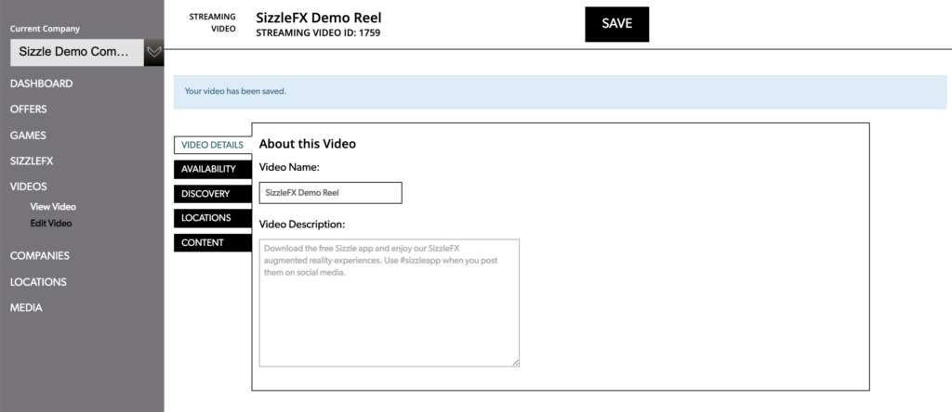Open COMPANIES in the sidebar

click(x=39, y=256)
